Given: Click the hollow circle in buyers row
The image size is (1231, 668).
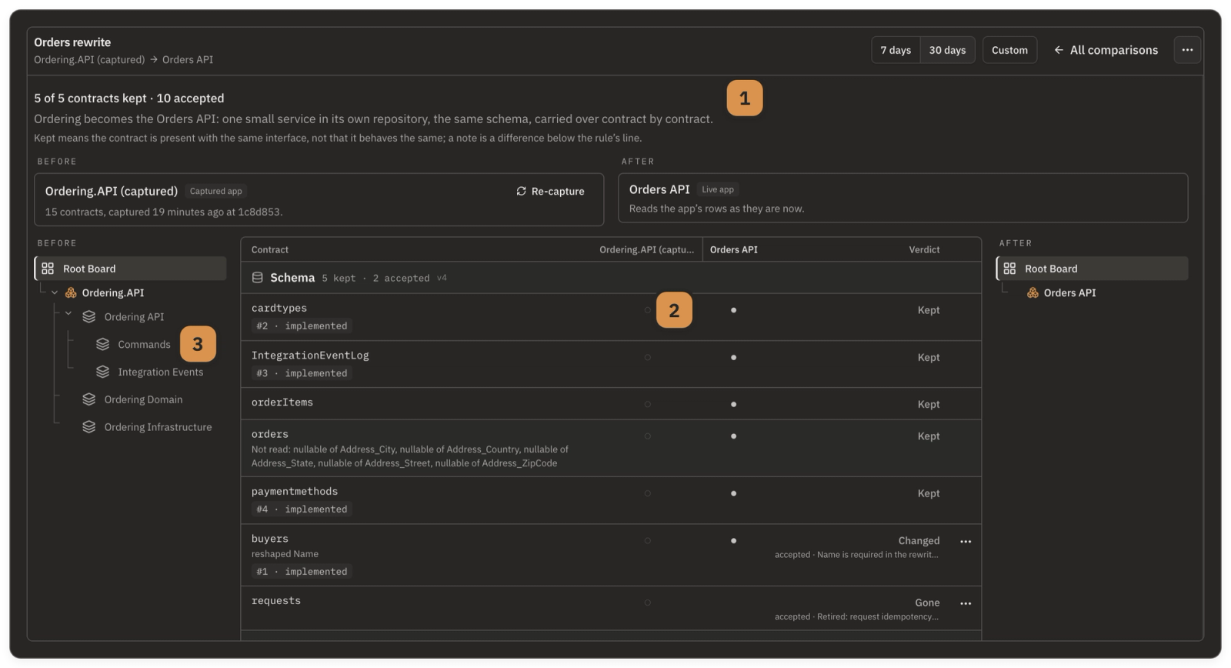Looking at the screenshot, I should tap(648, 541).
